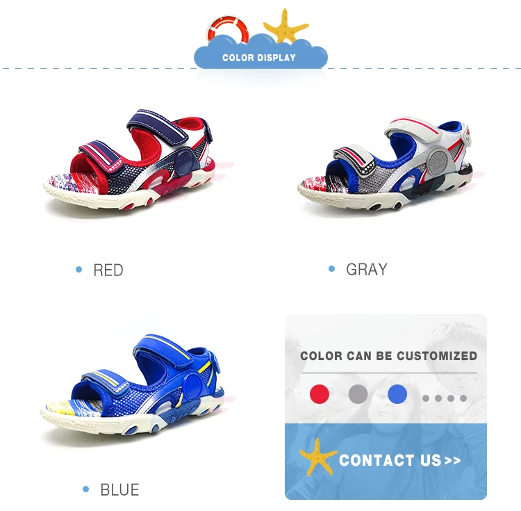Click the blue bullet next to BLUE

point(85,489)
